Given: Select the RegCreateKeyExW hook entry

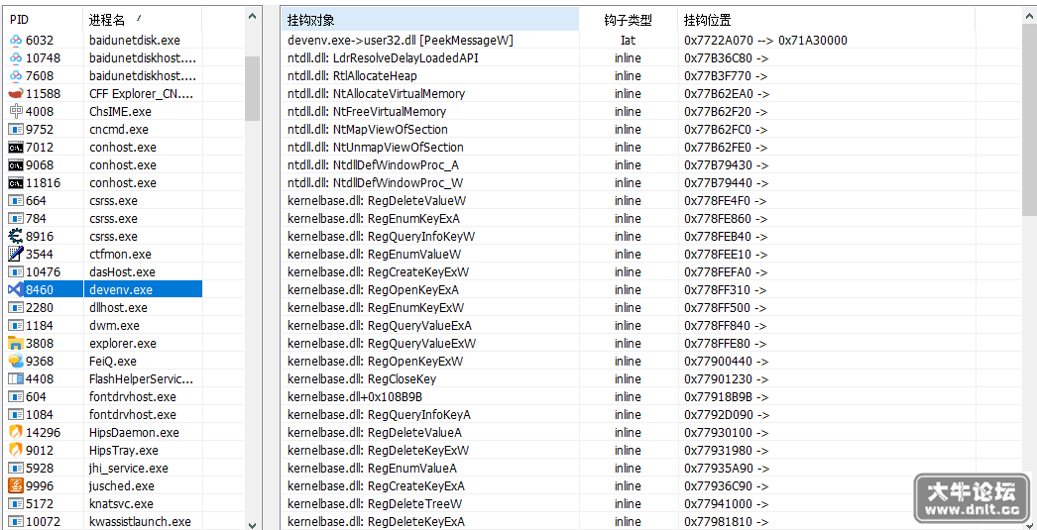Looking at the screenshot, I should click(x=651, y=272).
